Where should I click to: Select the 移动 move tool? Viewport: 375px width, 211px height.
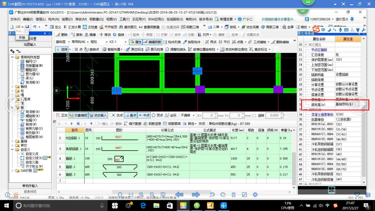[x=105, y=35]
